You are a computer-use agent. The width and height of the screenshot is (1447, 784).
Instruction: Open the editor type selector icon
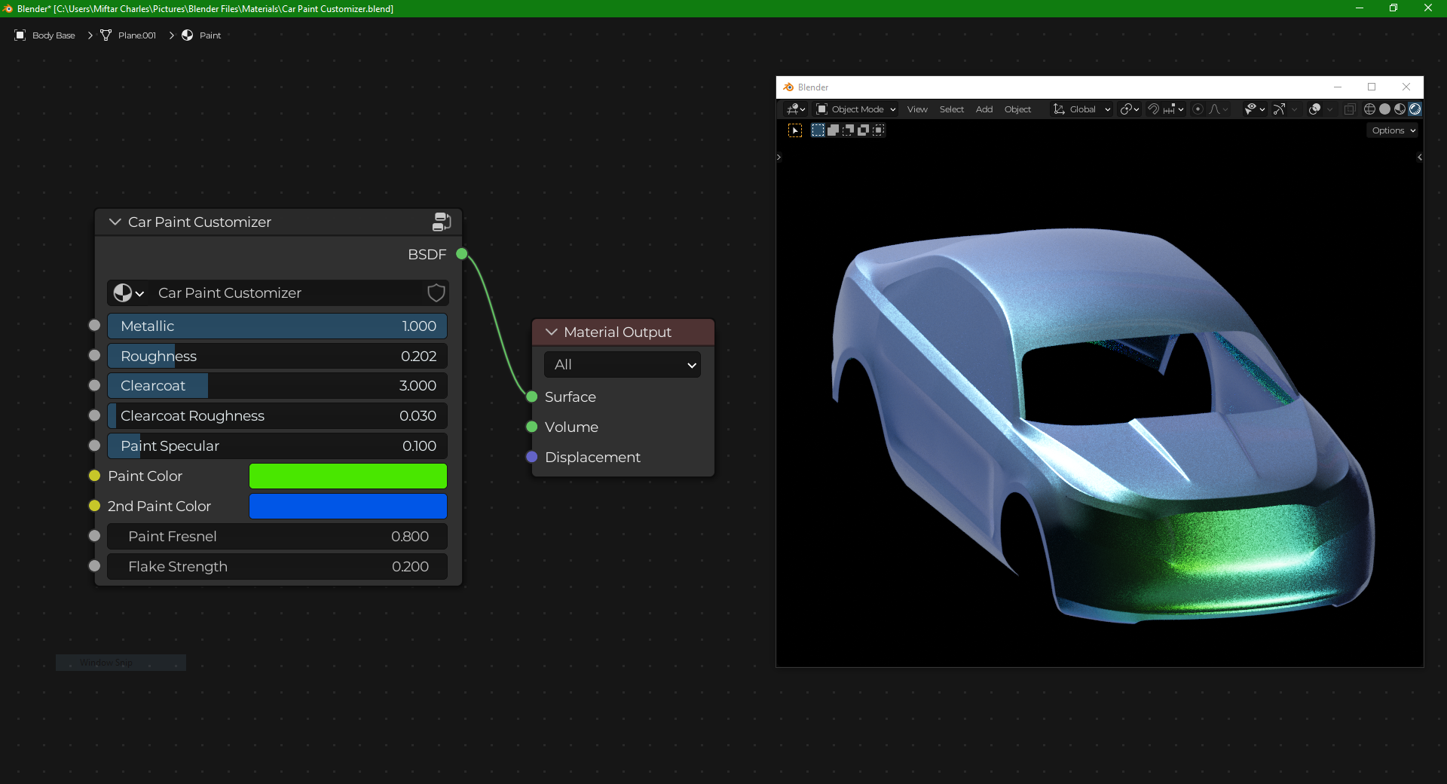[794, 109]
